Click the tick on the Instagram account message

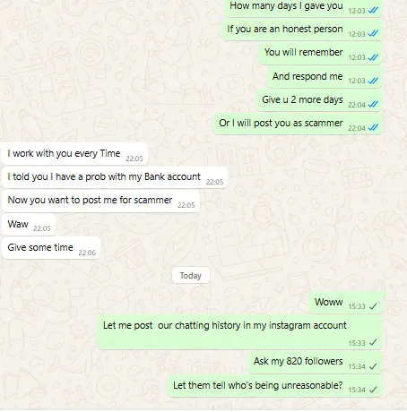click(x=373, y=342)
